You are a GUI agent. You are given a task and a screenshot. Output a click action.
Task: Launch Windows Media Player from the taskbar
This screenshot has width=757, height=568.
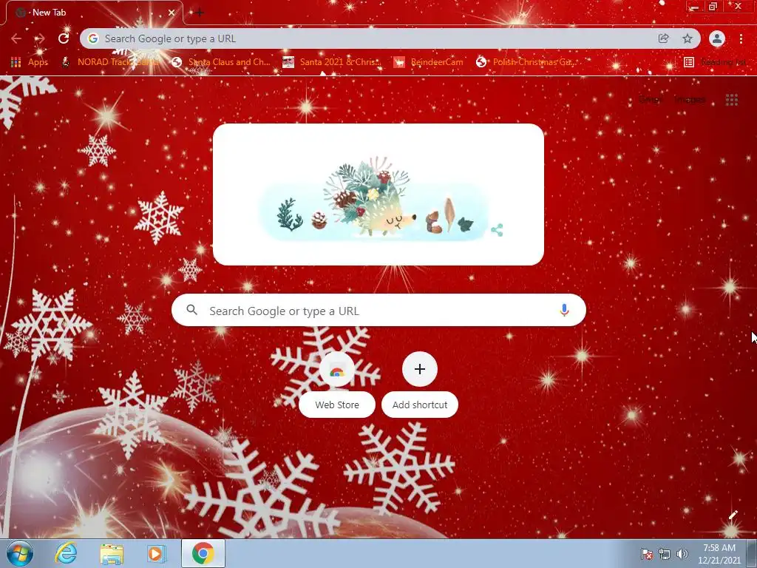(155, 553)
